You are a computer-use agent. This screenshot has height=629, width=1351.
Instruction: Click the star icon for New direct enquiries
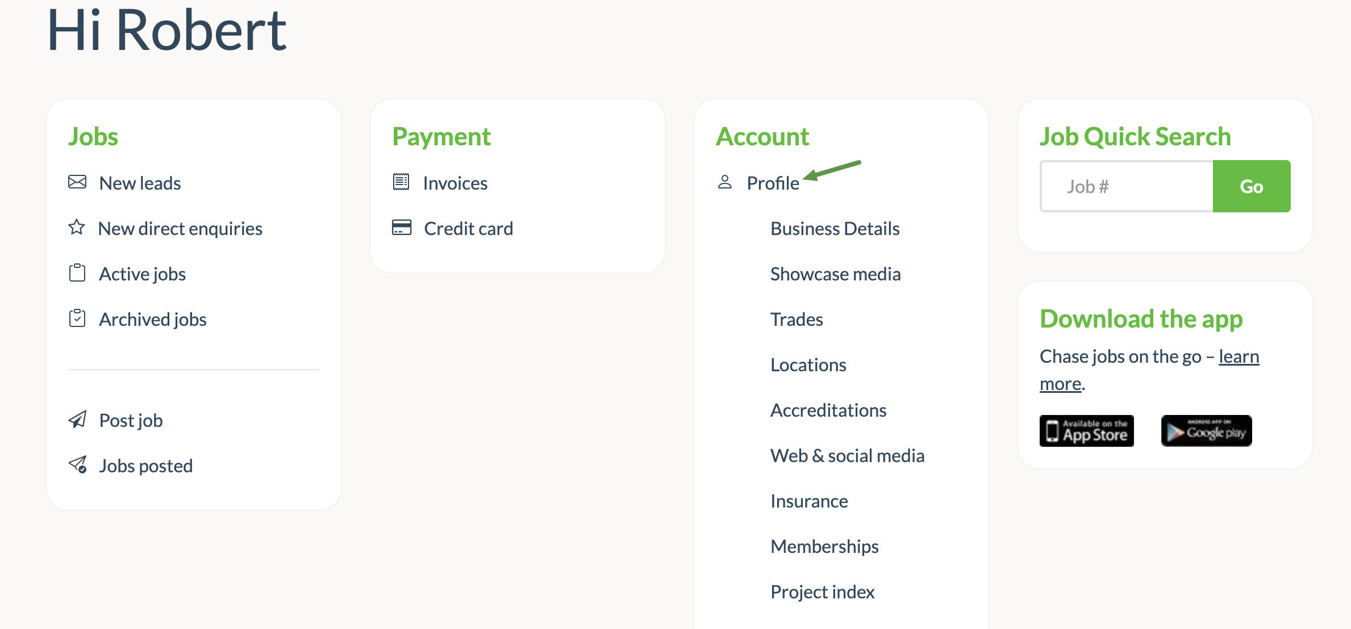coord(77,228)
